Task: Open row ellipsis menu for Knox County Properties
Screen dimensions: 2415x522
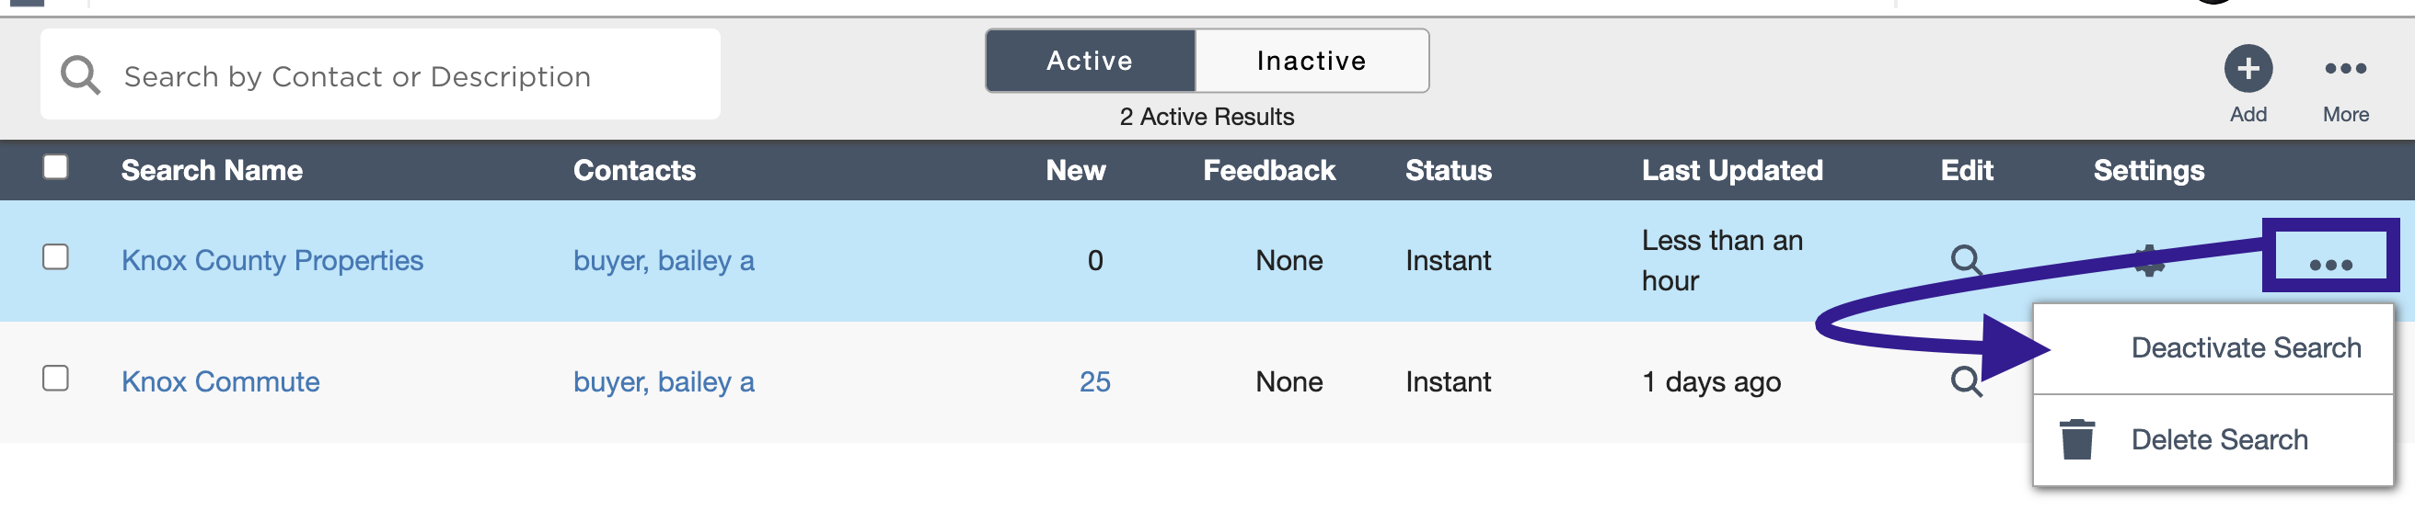Action: pos(2329,265)
